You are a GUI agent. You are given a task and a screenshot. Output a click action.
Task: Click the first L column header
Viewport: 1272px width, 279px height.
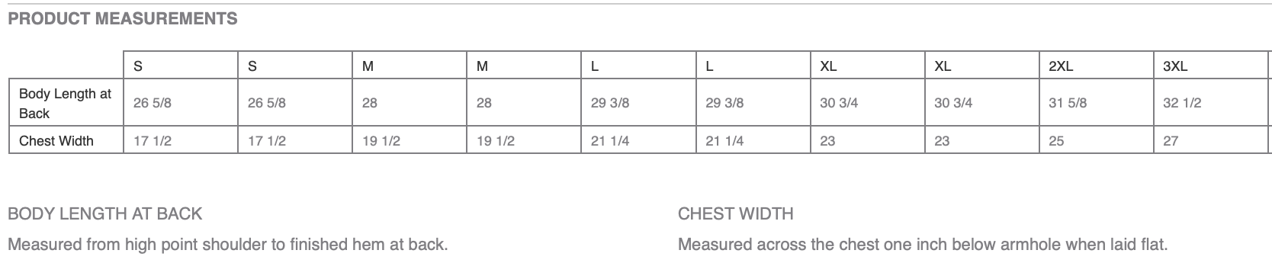(x=595, y=66)
